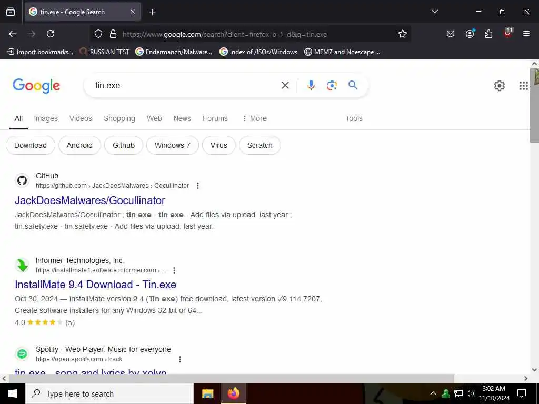Viewport: 539px width, 404px height.
Task: Close the tin.exe Google Search tab
Action: 133,12
